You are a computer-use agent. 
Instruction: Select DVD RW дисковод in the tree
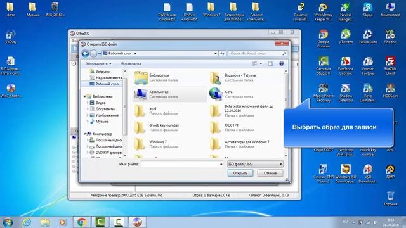[106, 153]
